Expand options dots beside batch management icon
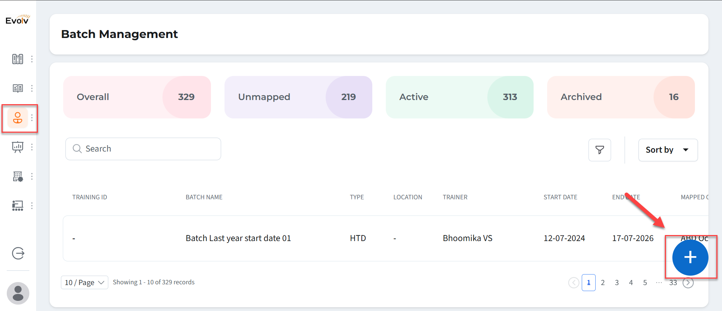The image size is (722, 311). [x=32, y=118]
